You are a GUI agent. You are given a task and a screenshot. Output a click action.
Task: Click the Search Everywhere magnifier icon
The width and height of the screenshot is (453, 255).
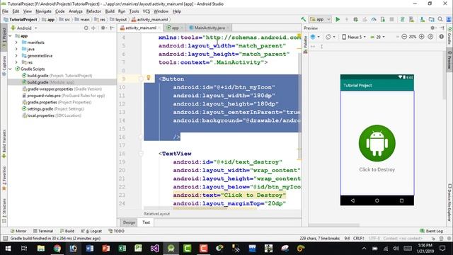[x=440, y=19]
